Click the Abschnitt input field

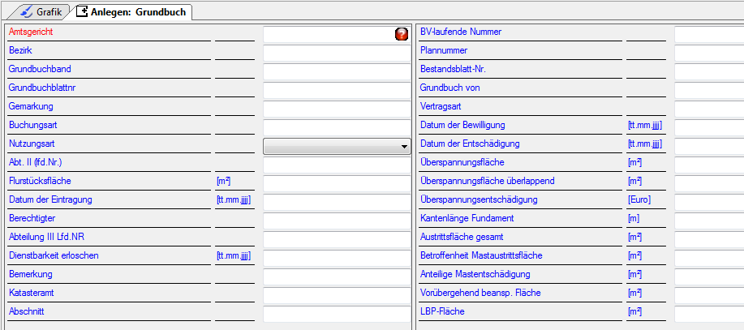click(337, 314)
